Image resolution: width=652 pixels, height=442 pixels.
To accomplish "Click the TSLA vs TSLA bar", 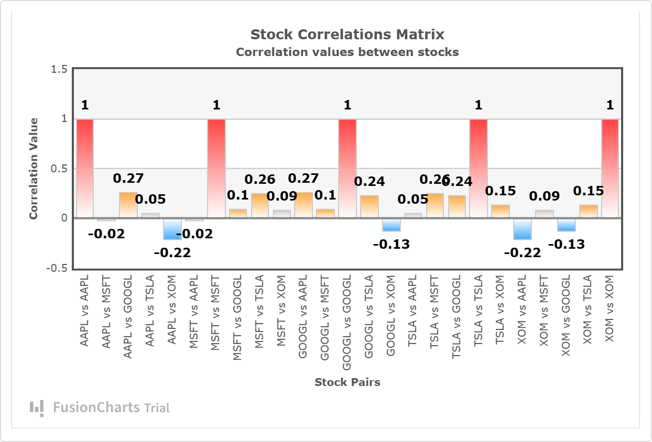I will click(478, 169).
